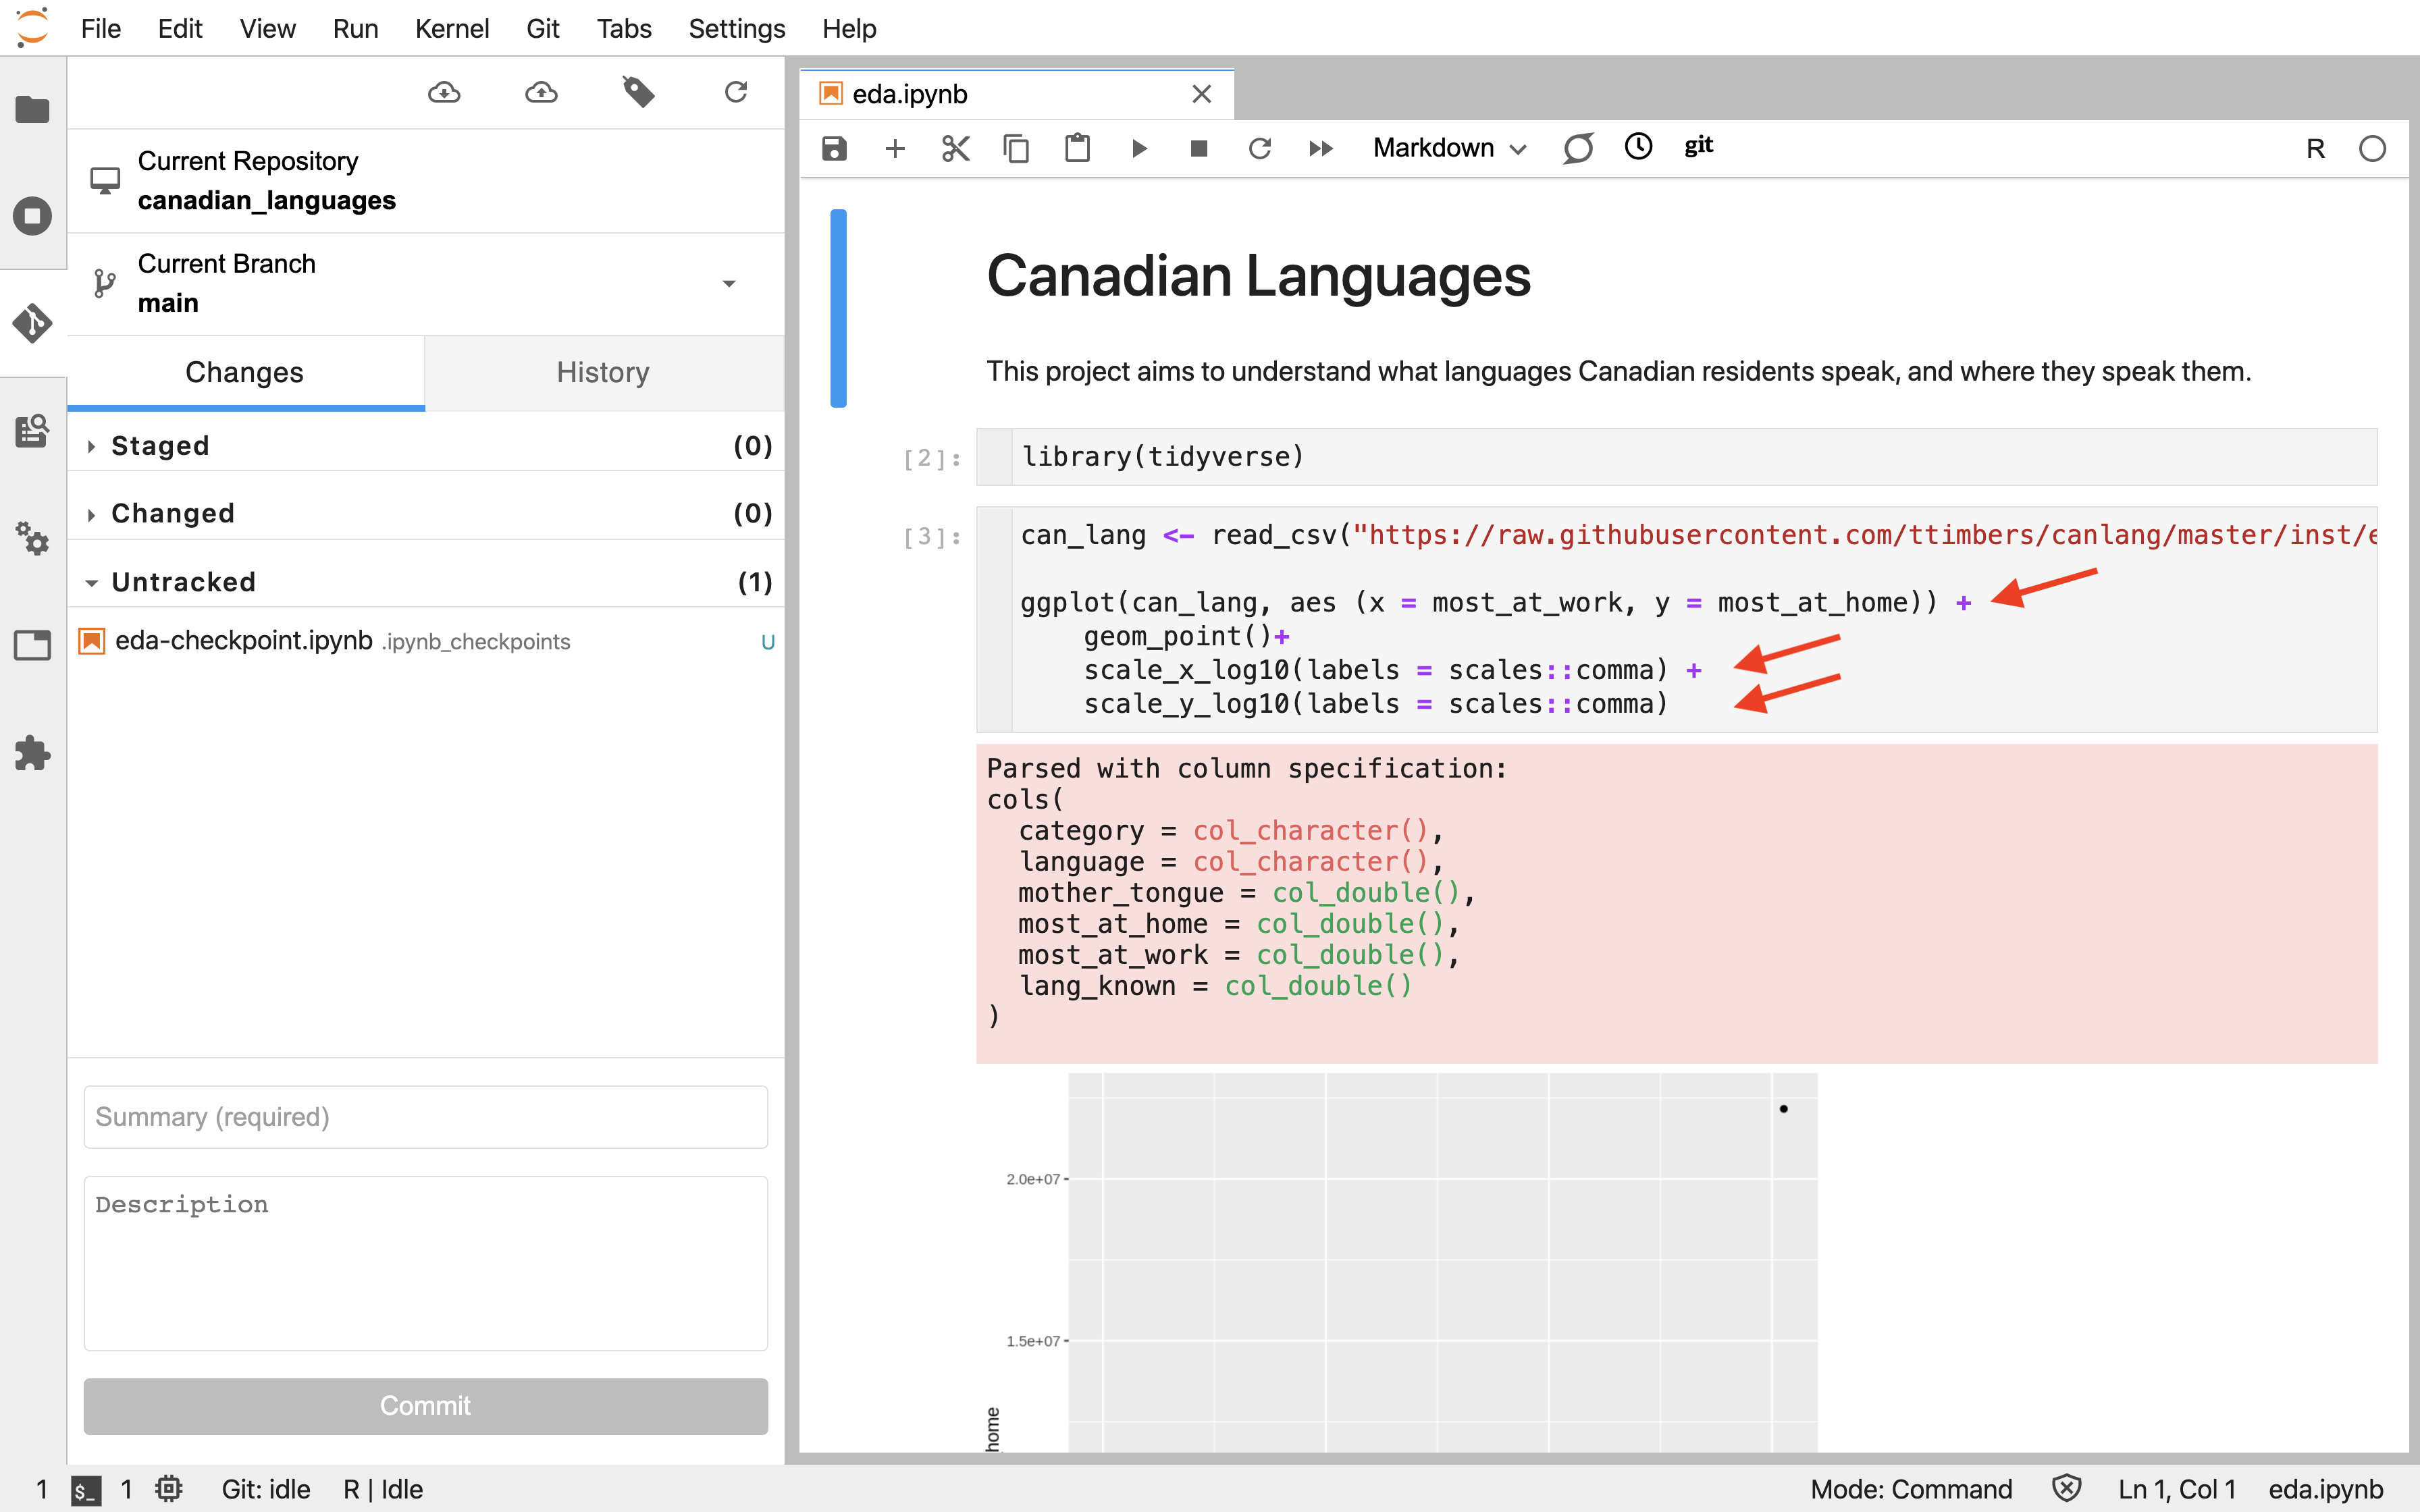Open the Current Branch dropdown arrow
This screenshot has width=2420, height=1512.
click(729, 284)
